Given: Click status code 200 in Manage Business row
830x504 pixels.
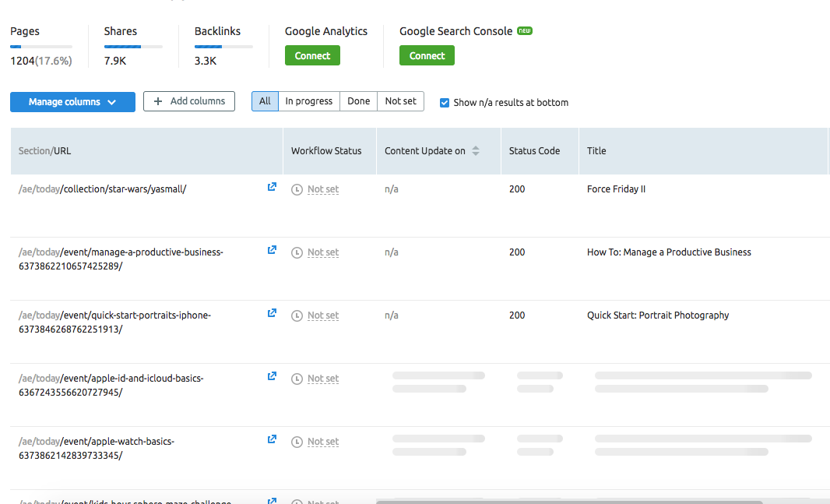Looking at the screenshot, I should coord(517,252).
